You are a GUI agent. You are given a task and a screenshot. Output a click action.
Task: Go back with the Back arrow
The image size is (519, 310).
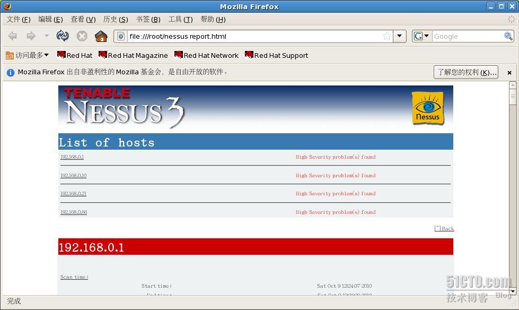(13, 36)
